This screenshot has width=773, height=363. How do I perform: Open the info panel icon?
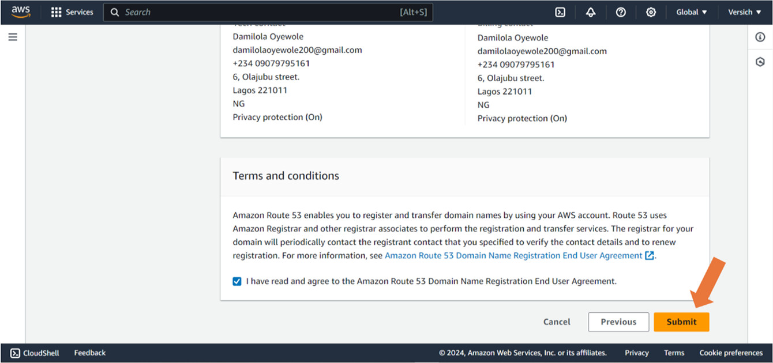click(x=760, y=37)
